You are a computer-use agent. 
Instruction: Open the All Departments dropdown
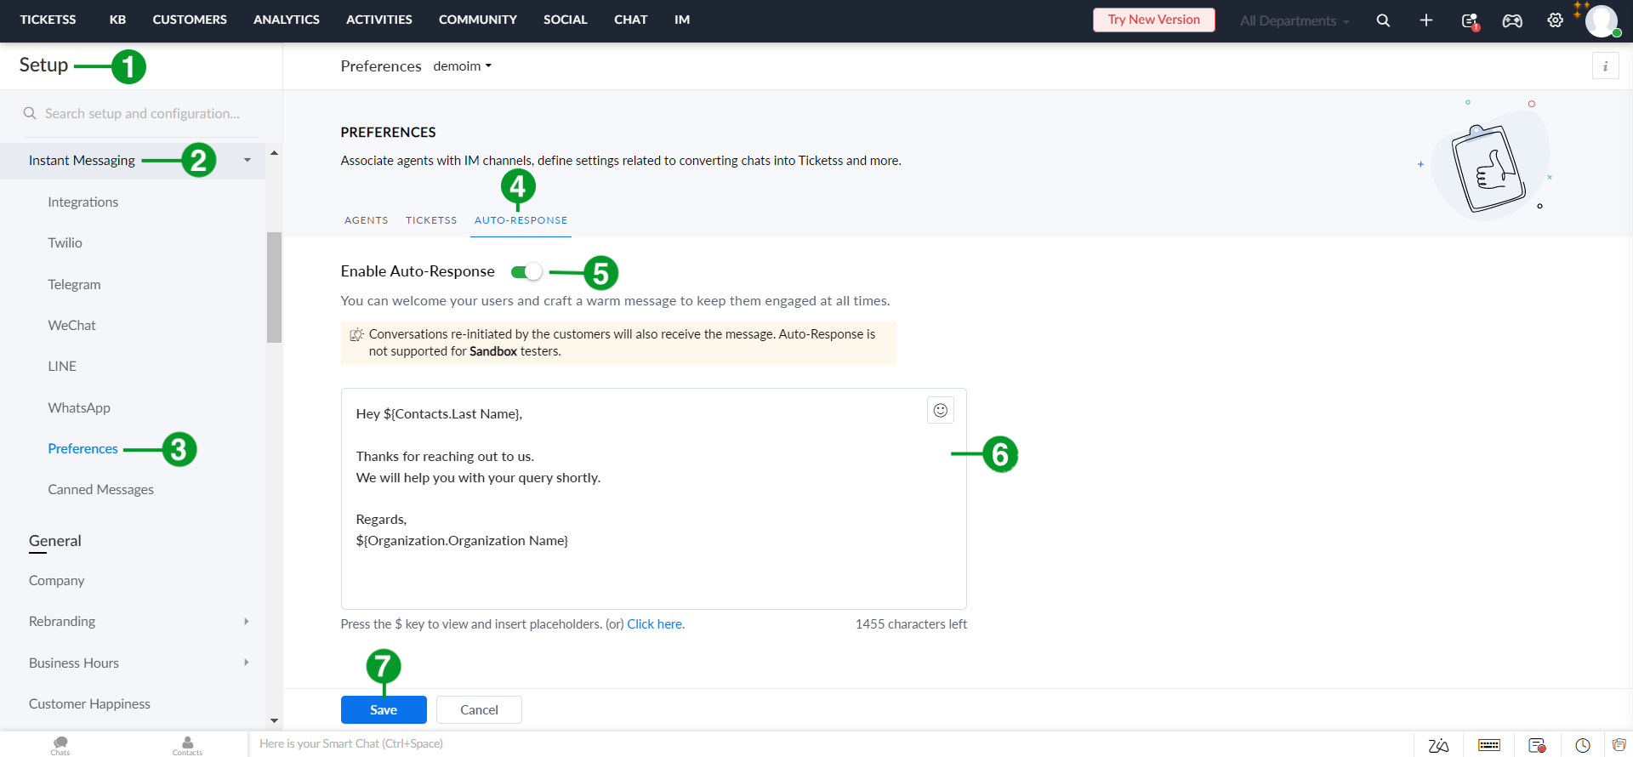[1294, 21]
